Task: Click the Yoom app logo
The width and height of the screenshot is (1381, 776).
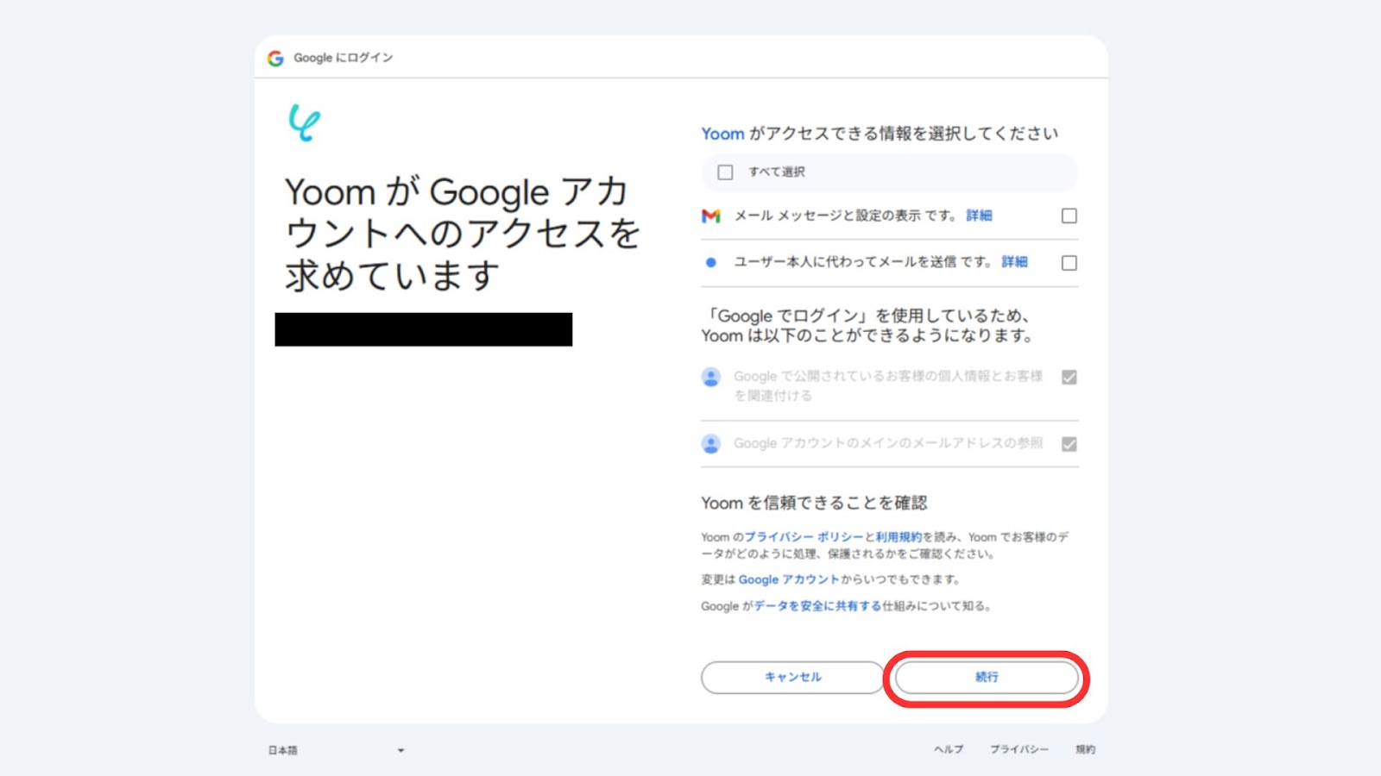Action: (304, 122)
